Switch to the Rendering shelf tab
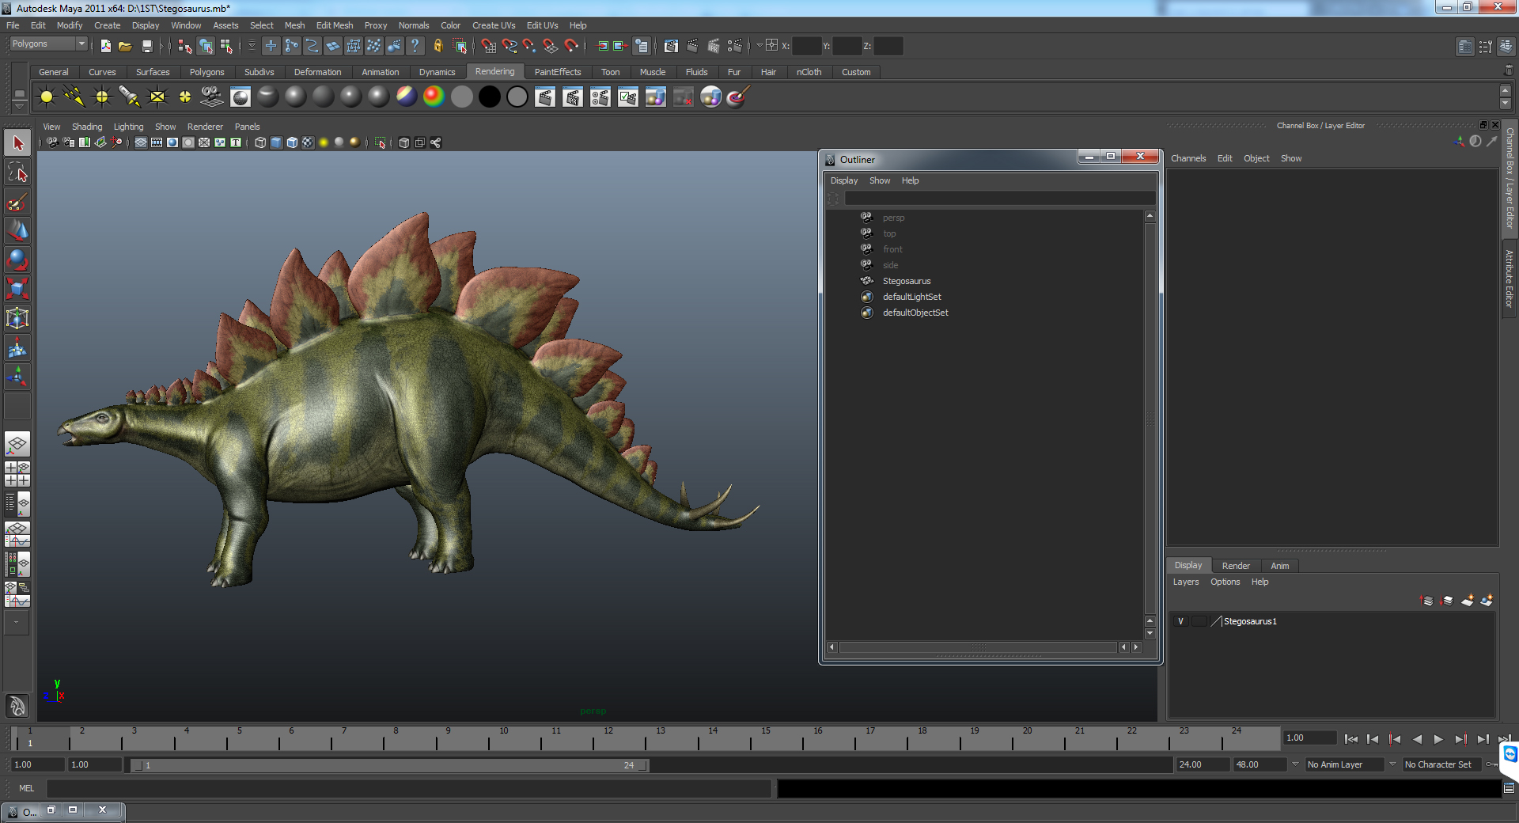The height and width of the screenshot is (823, 1519). pyautogui.click(x=494, y=71)
